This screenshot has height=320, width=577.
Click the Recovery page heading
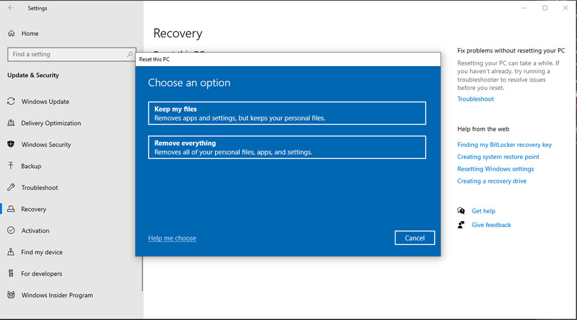(178, 33)
